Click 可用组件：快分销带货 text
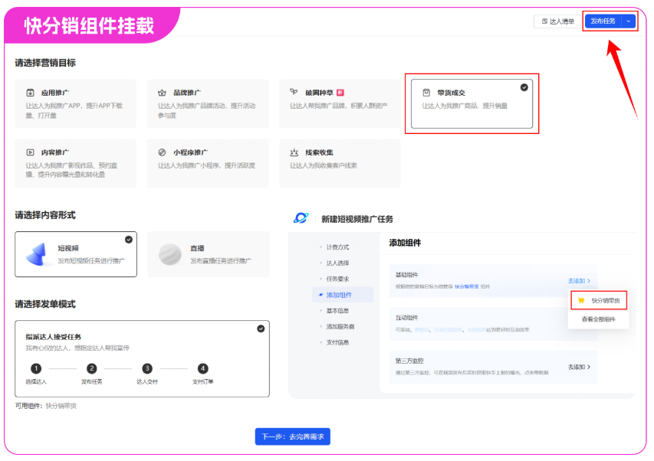 46,406
